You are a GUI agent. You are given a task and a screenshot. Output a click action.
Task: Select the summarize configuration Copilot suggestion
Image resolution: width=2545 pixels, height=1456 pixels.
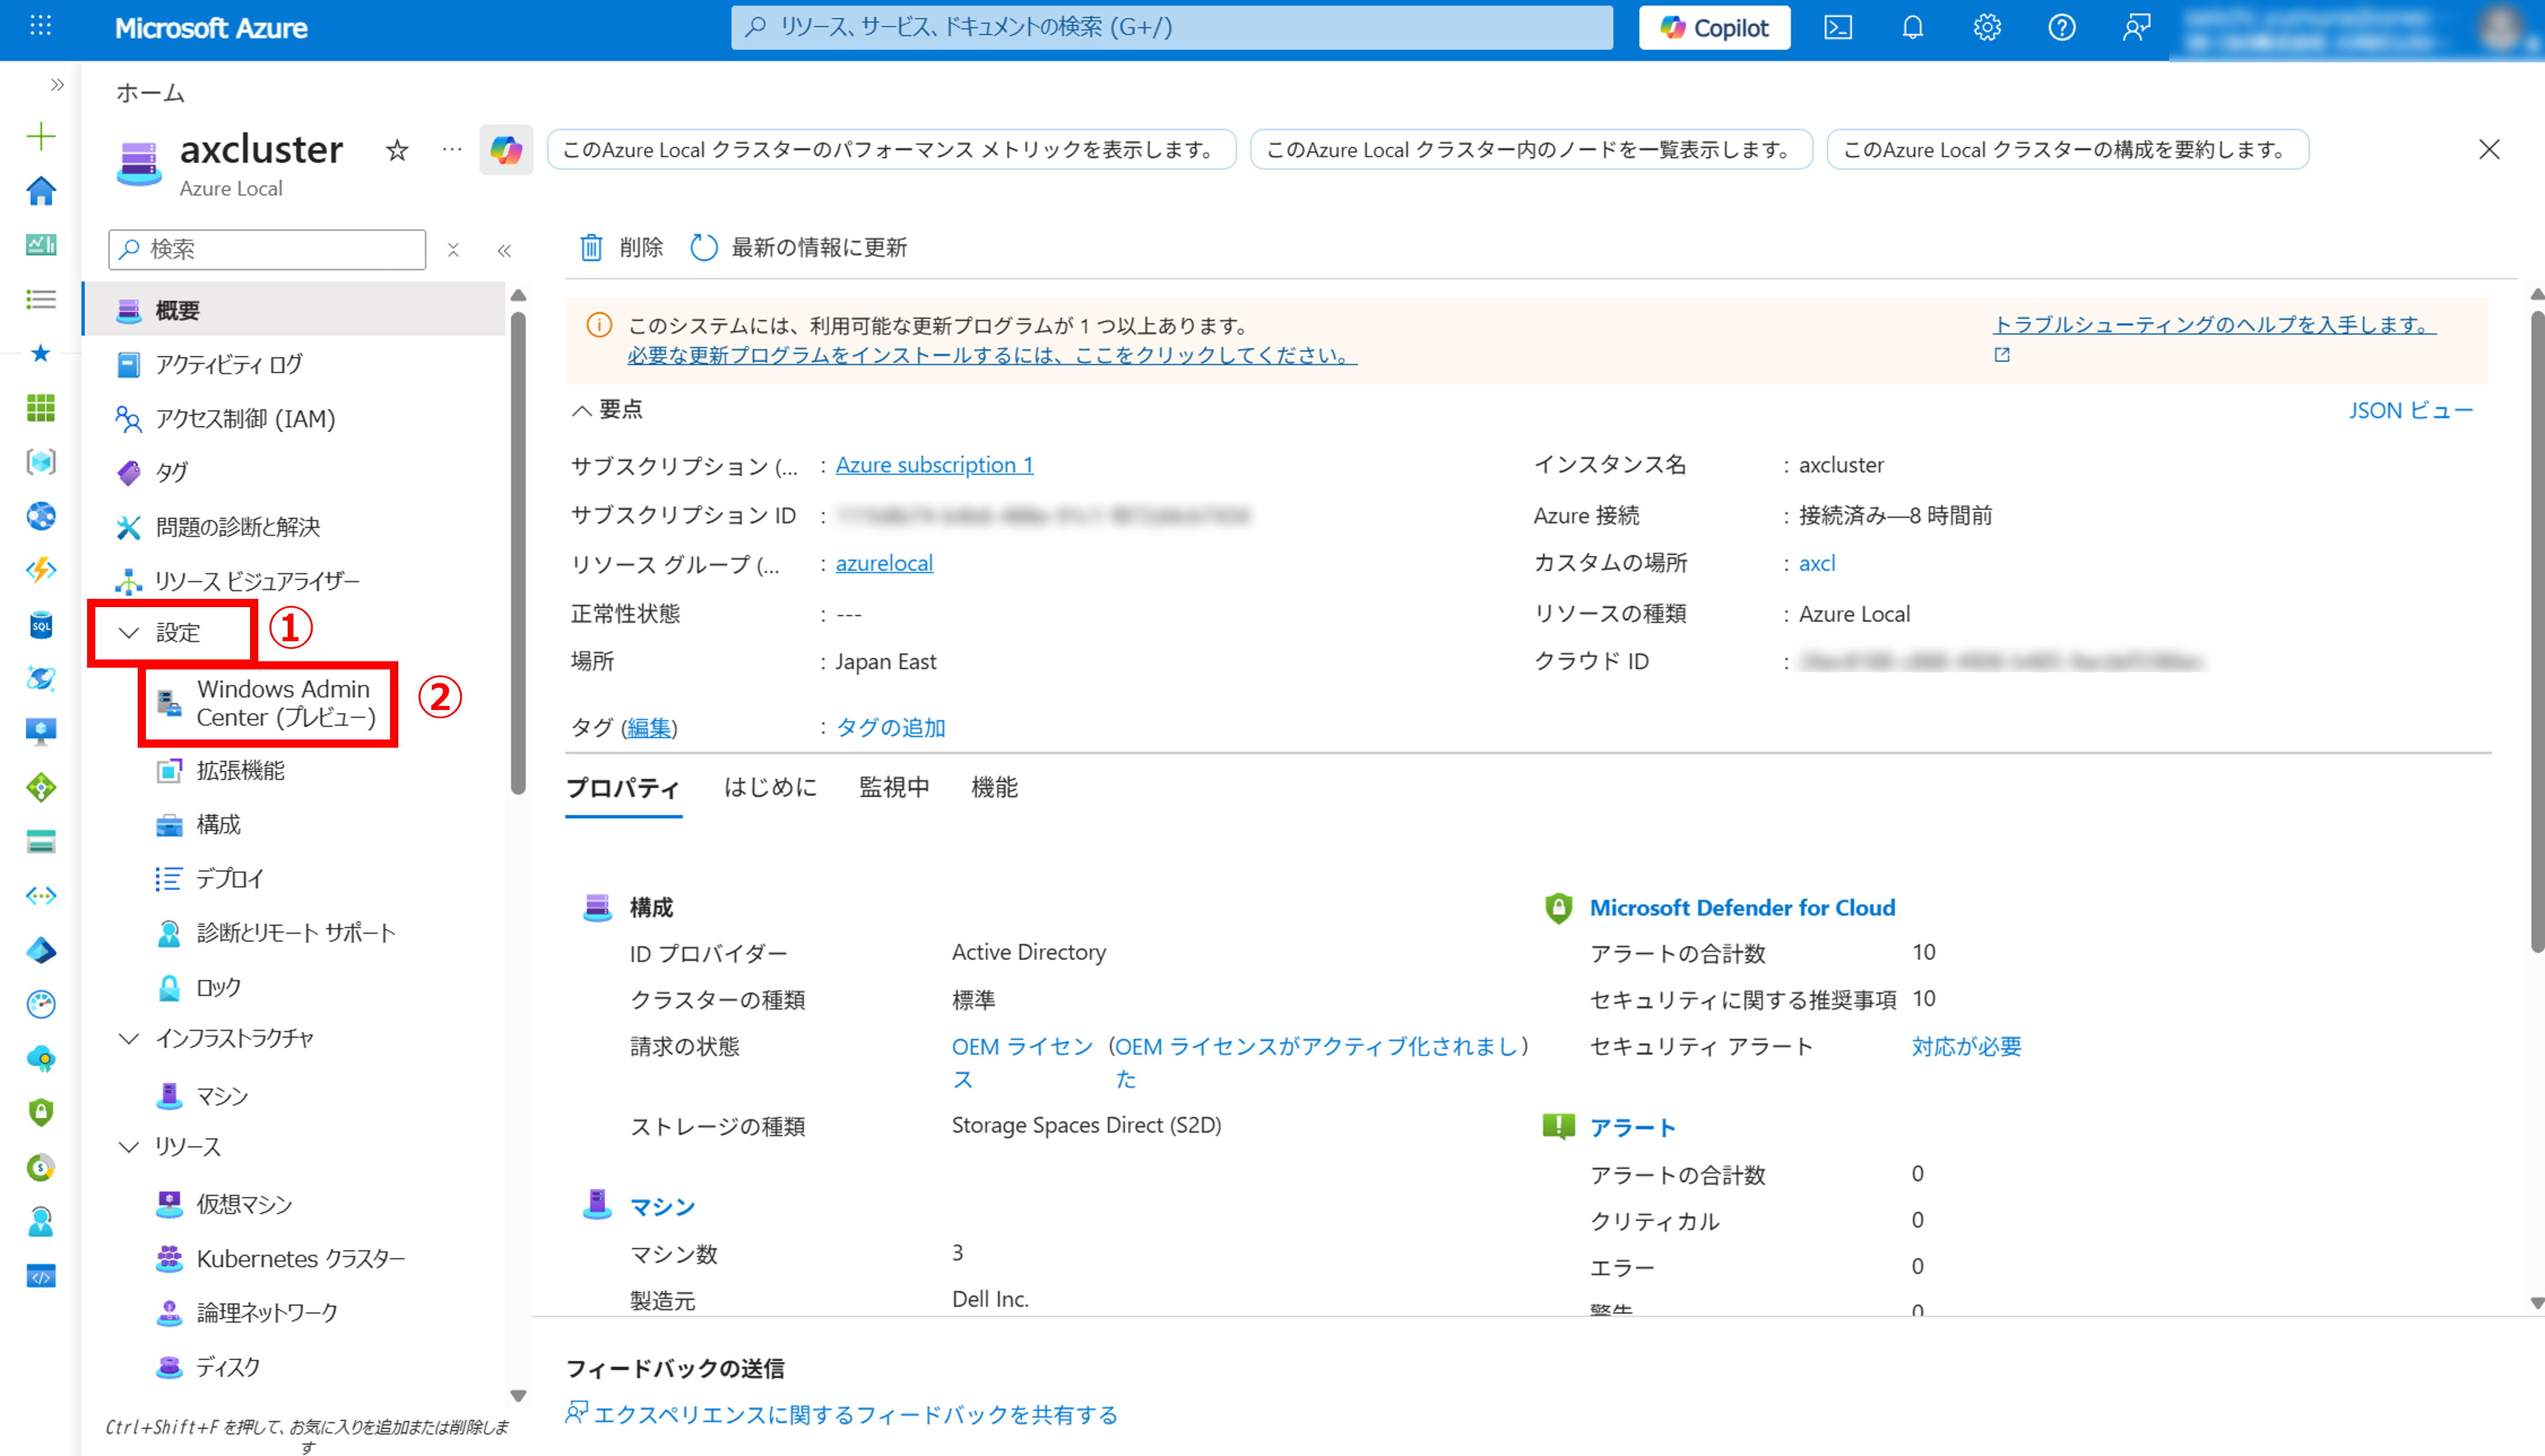point(2067,150)
